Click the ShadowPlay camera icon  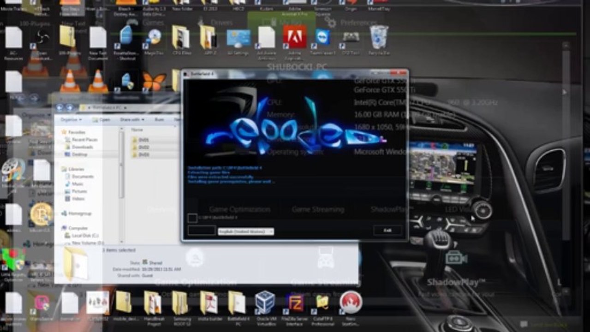click(x=456, y=257)
